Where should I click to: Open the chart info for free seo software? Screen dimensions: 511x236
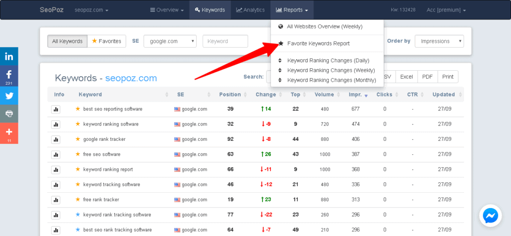click(56, 155)
